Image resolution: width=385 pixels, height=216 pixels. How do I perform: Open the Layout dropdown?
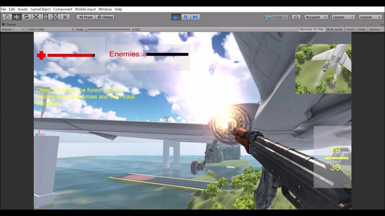(x=371, y=17)
